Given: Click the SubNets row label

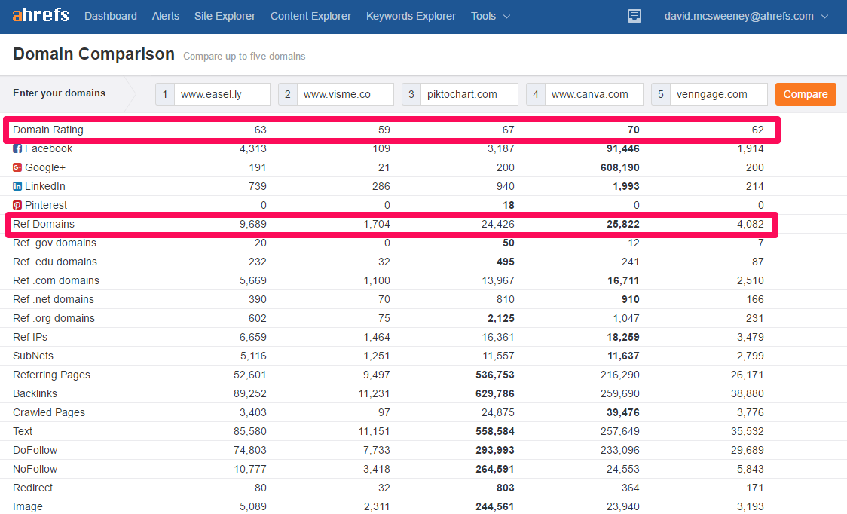Looking at the screenshot, I should pos(33,356).
